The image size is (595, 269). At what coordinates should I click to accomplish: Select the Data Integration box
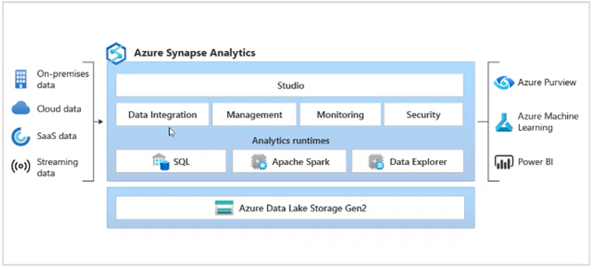click(163, 115)
